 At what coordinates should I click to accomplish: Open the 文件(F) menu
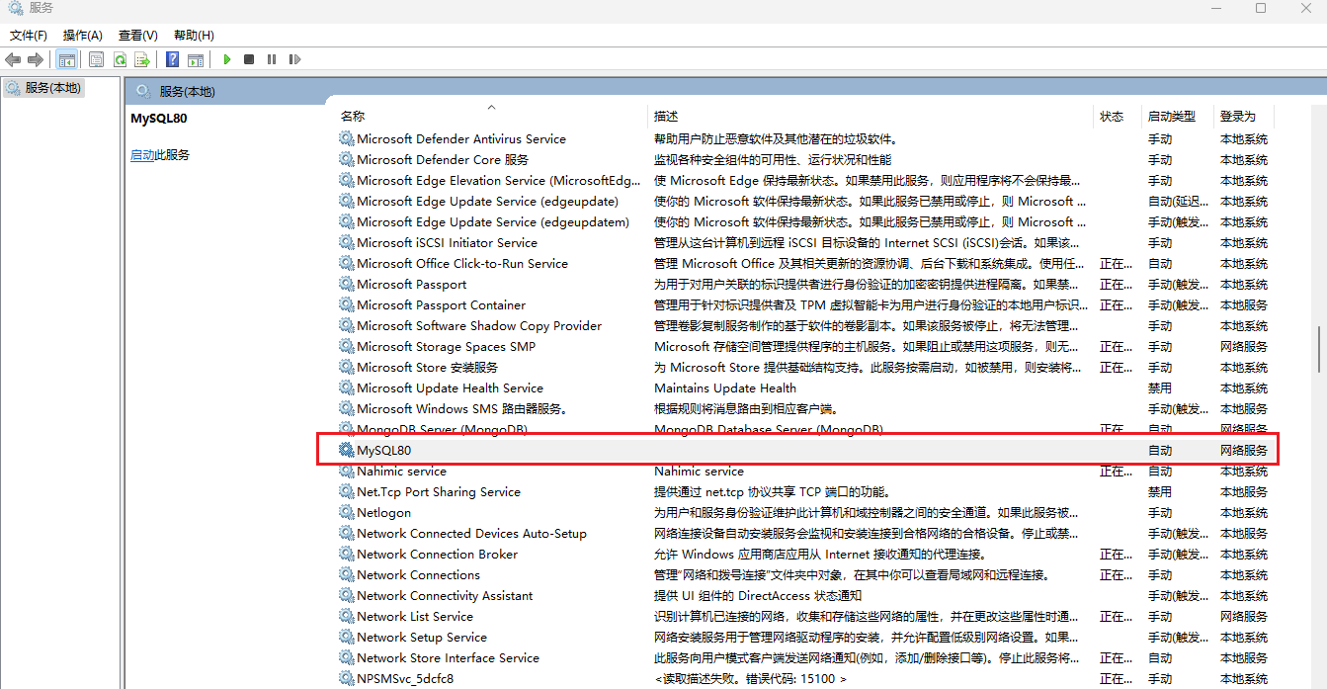pyautogui.click(x=28, y=35)
